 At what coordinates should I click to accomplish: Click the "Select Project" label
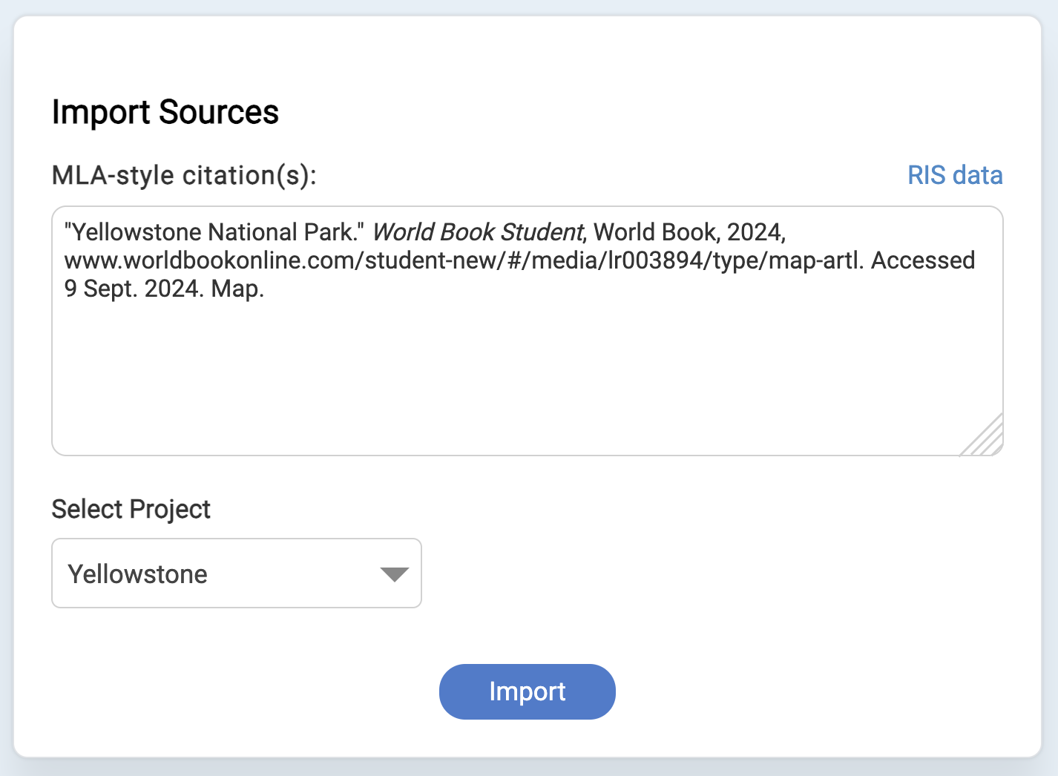(x=131, y=509)
